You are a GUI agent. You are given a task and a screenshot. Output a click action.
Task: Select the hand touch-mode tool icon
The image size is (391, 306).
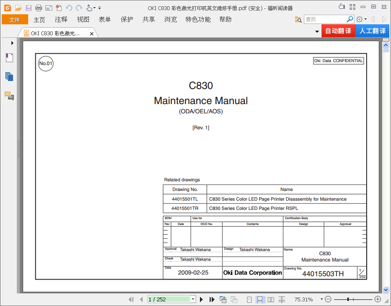(x=89, y=8)
